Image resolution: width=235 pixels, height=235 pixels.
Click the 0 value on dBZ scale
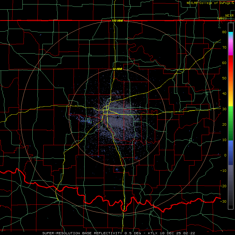[225, 155]
